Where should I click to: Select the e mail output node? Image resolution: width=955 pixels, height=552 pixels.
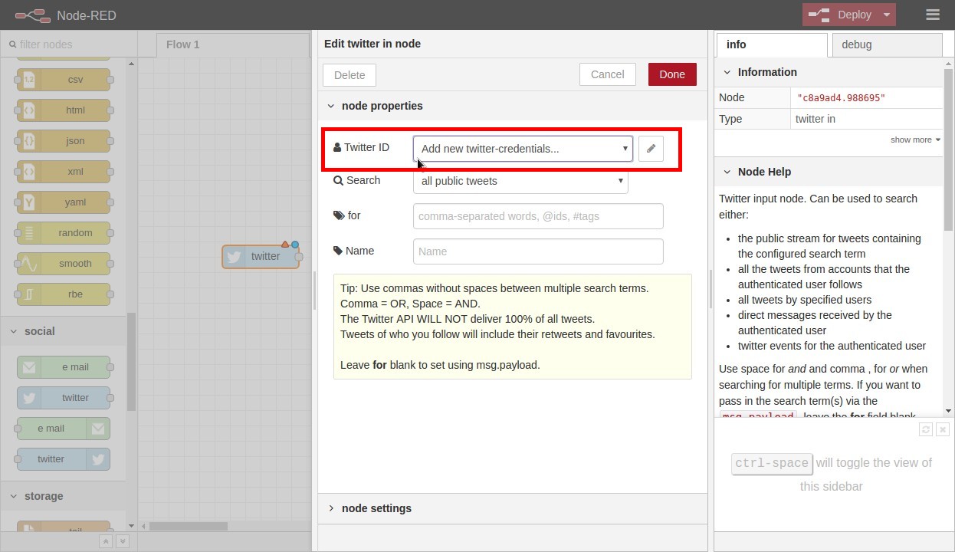(x=64, y=429)
